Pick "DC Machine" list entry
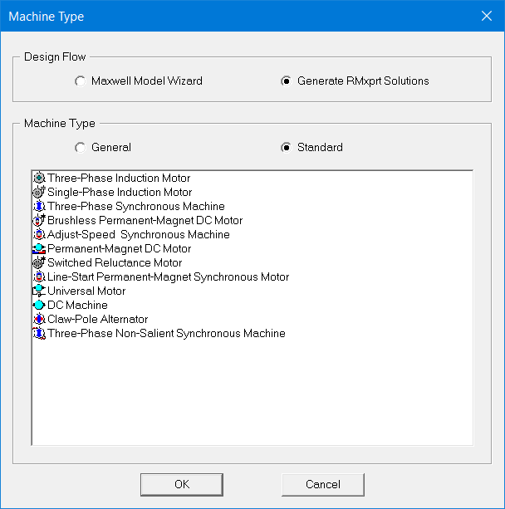This screenshot has height=509, width=505. click(77, 305)
